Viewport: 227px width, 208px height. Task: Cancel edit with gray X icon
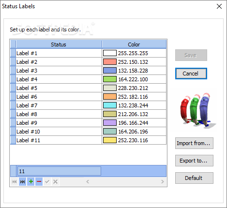55,182
